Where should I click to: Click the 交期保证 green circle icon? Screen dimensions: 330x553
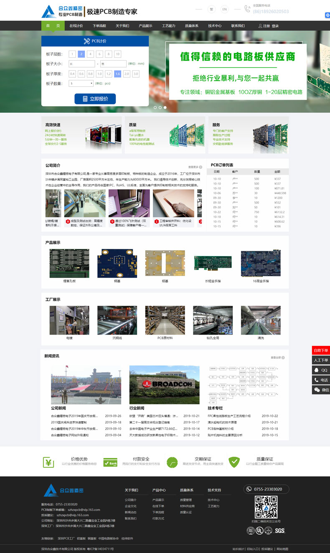click(172, 462)
